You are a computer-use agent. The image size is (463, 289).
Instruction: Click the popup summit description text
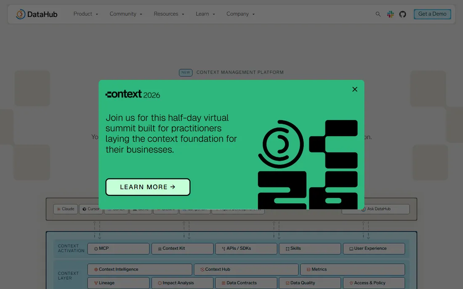[x=171, y=134]
